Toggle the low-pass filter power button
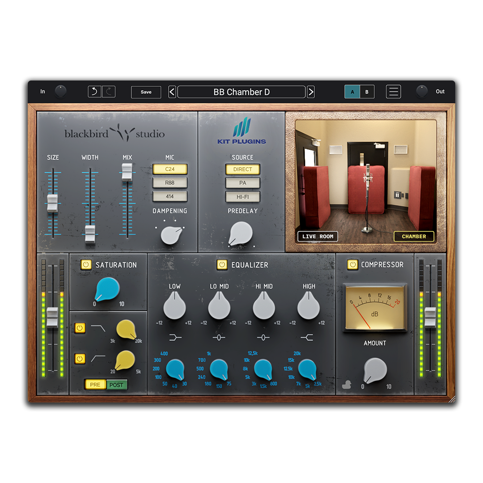This screenshot has width=483, height=483. tap(80, 328)
